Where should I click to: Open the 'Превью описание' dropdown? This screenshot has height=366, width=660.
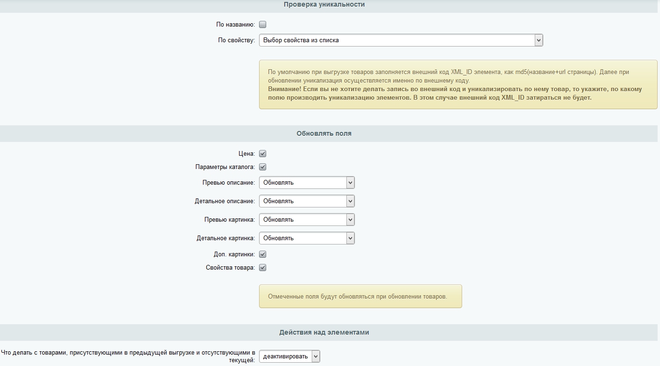coord(307,182)
